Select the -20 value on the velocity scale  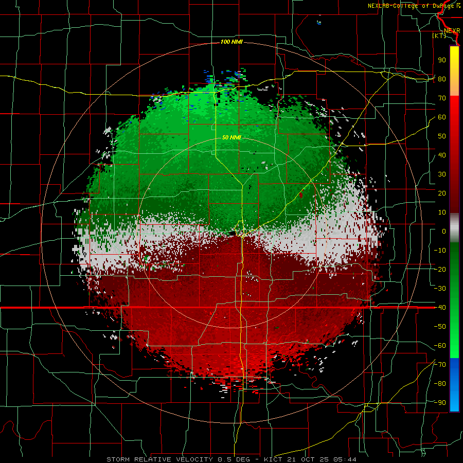click(x=440, y=270)
